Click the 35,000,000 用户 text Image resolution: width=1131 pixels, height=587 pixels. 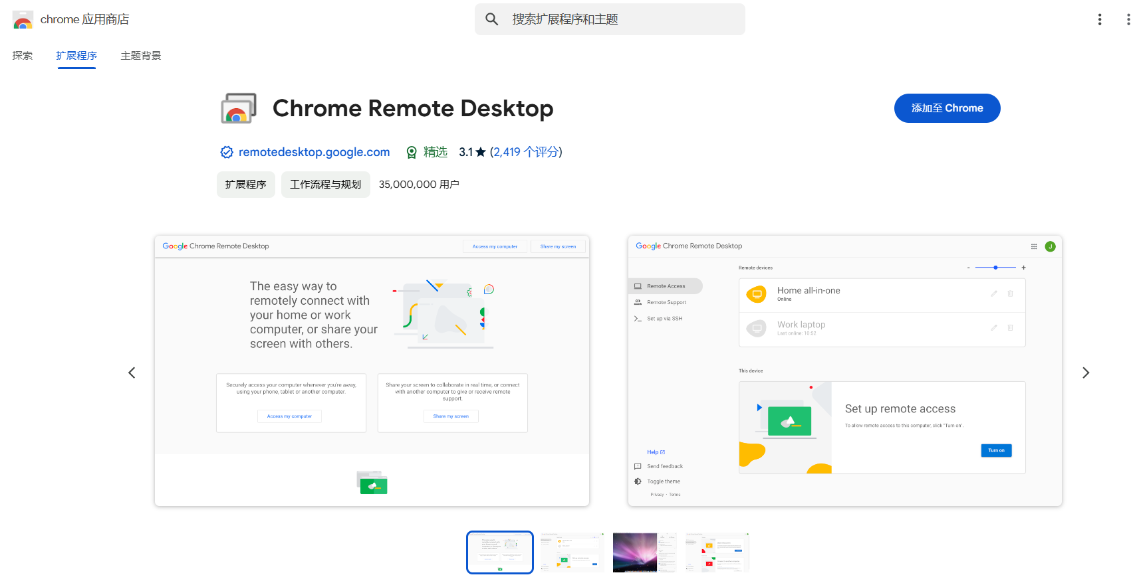tap(419, 185)
